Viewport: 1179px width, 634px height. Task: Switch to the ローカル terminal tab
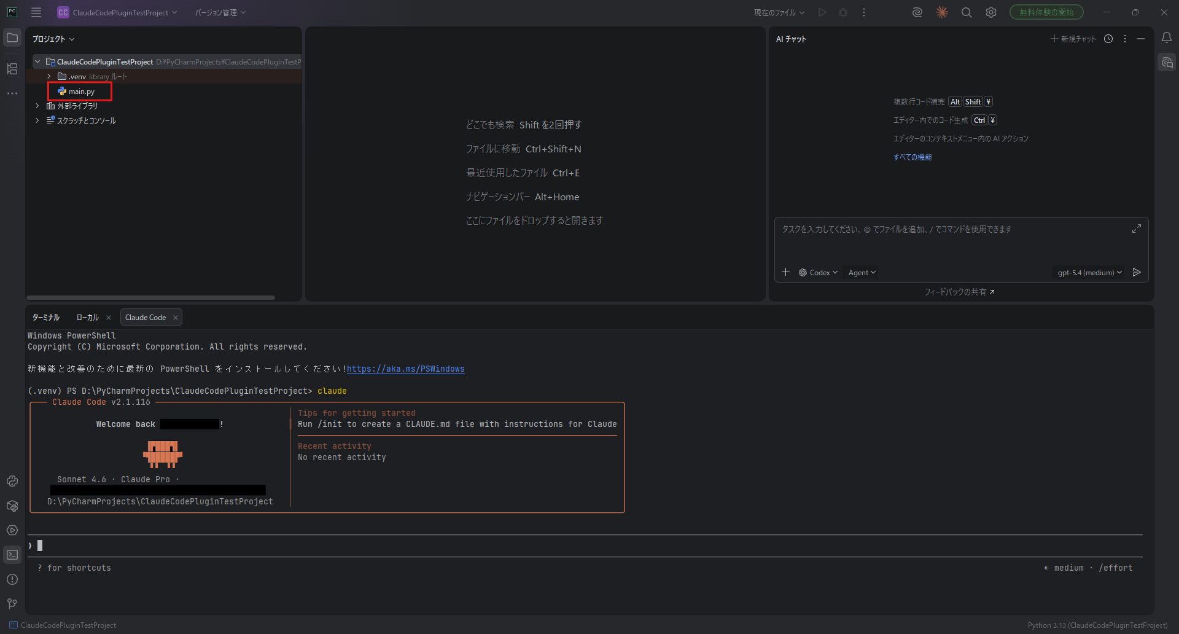[87, 318]
